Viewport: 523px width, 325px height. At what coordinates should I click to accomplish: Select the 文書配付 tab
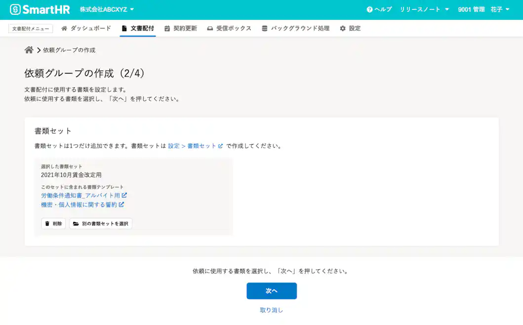(137, 28)
